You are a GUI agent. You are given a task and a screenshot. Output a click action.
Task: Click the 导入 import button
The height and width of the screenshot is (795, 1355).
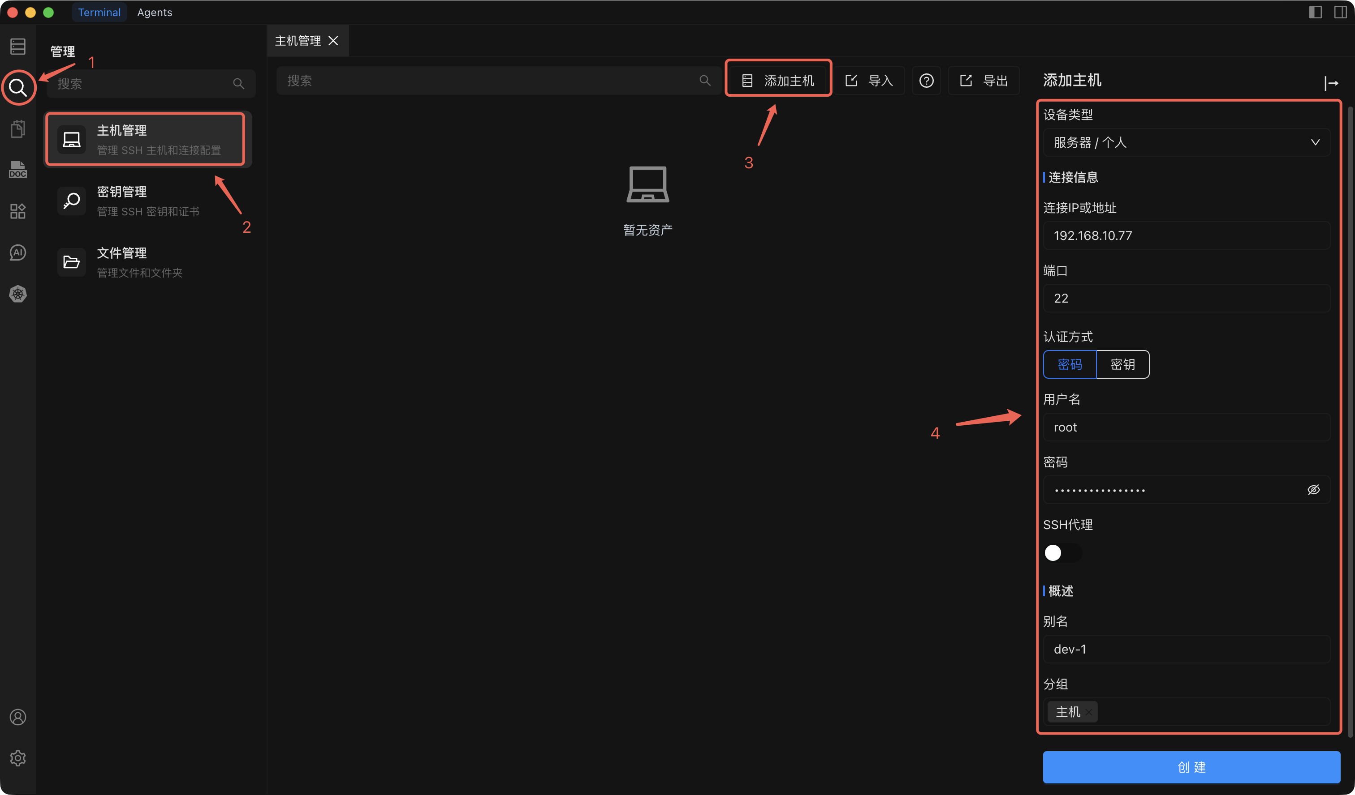click(x=869, y=81)
